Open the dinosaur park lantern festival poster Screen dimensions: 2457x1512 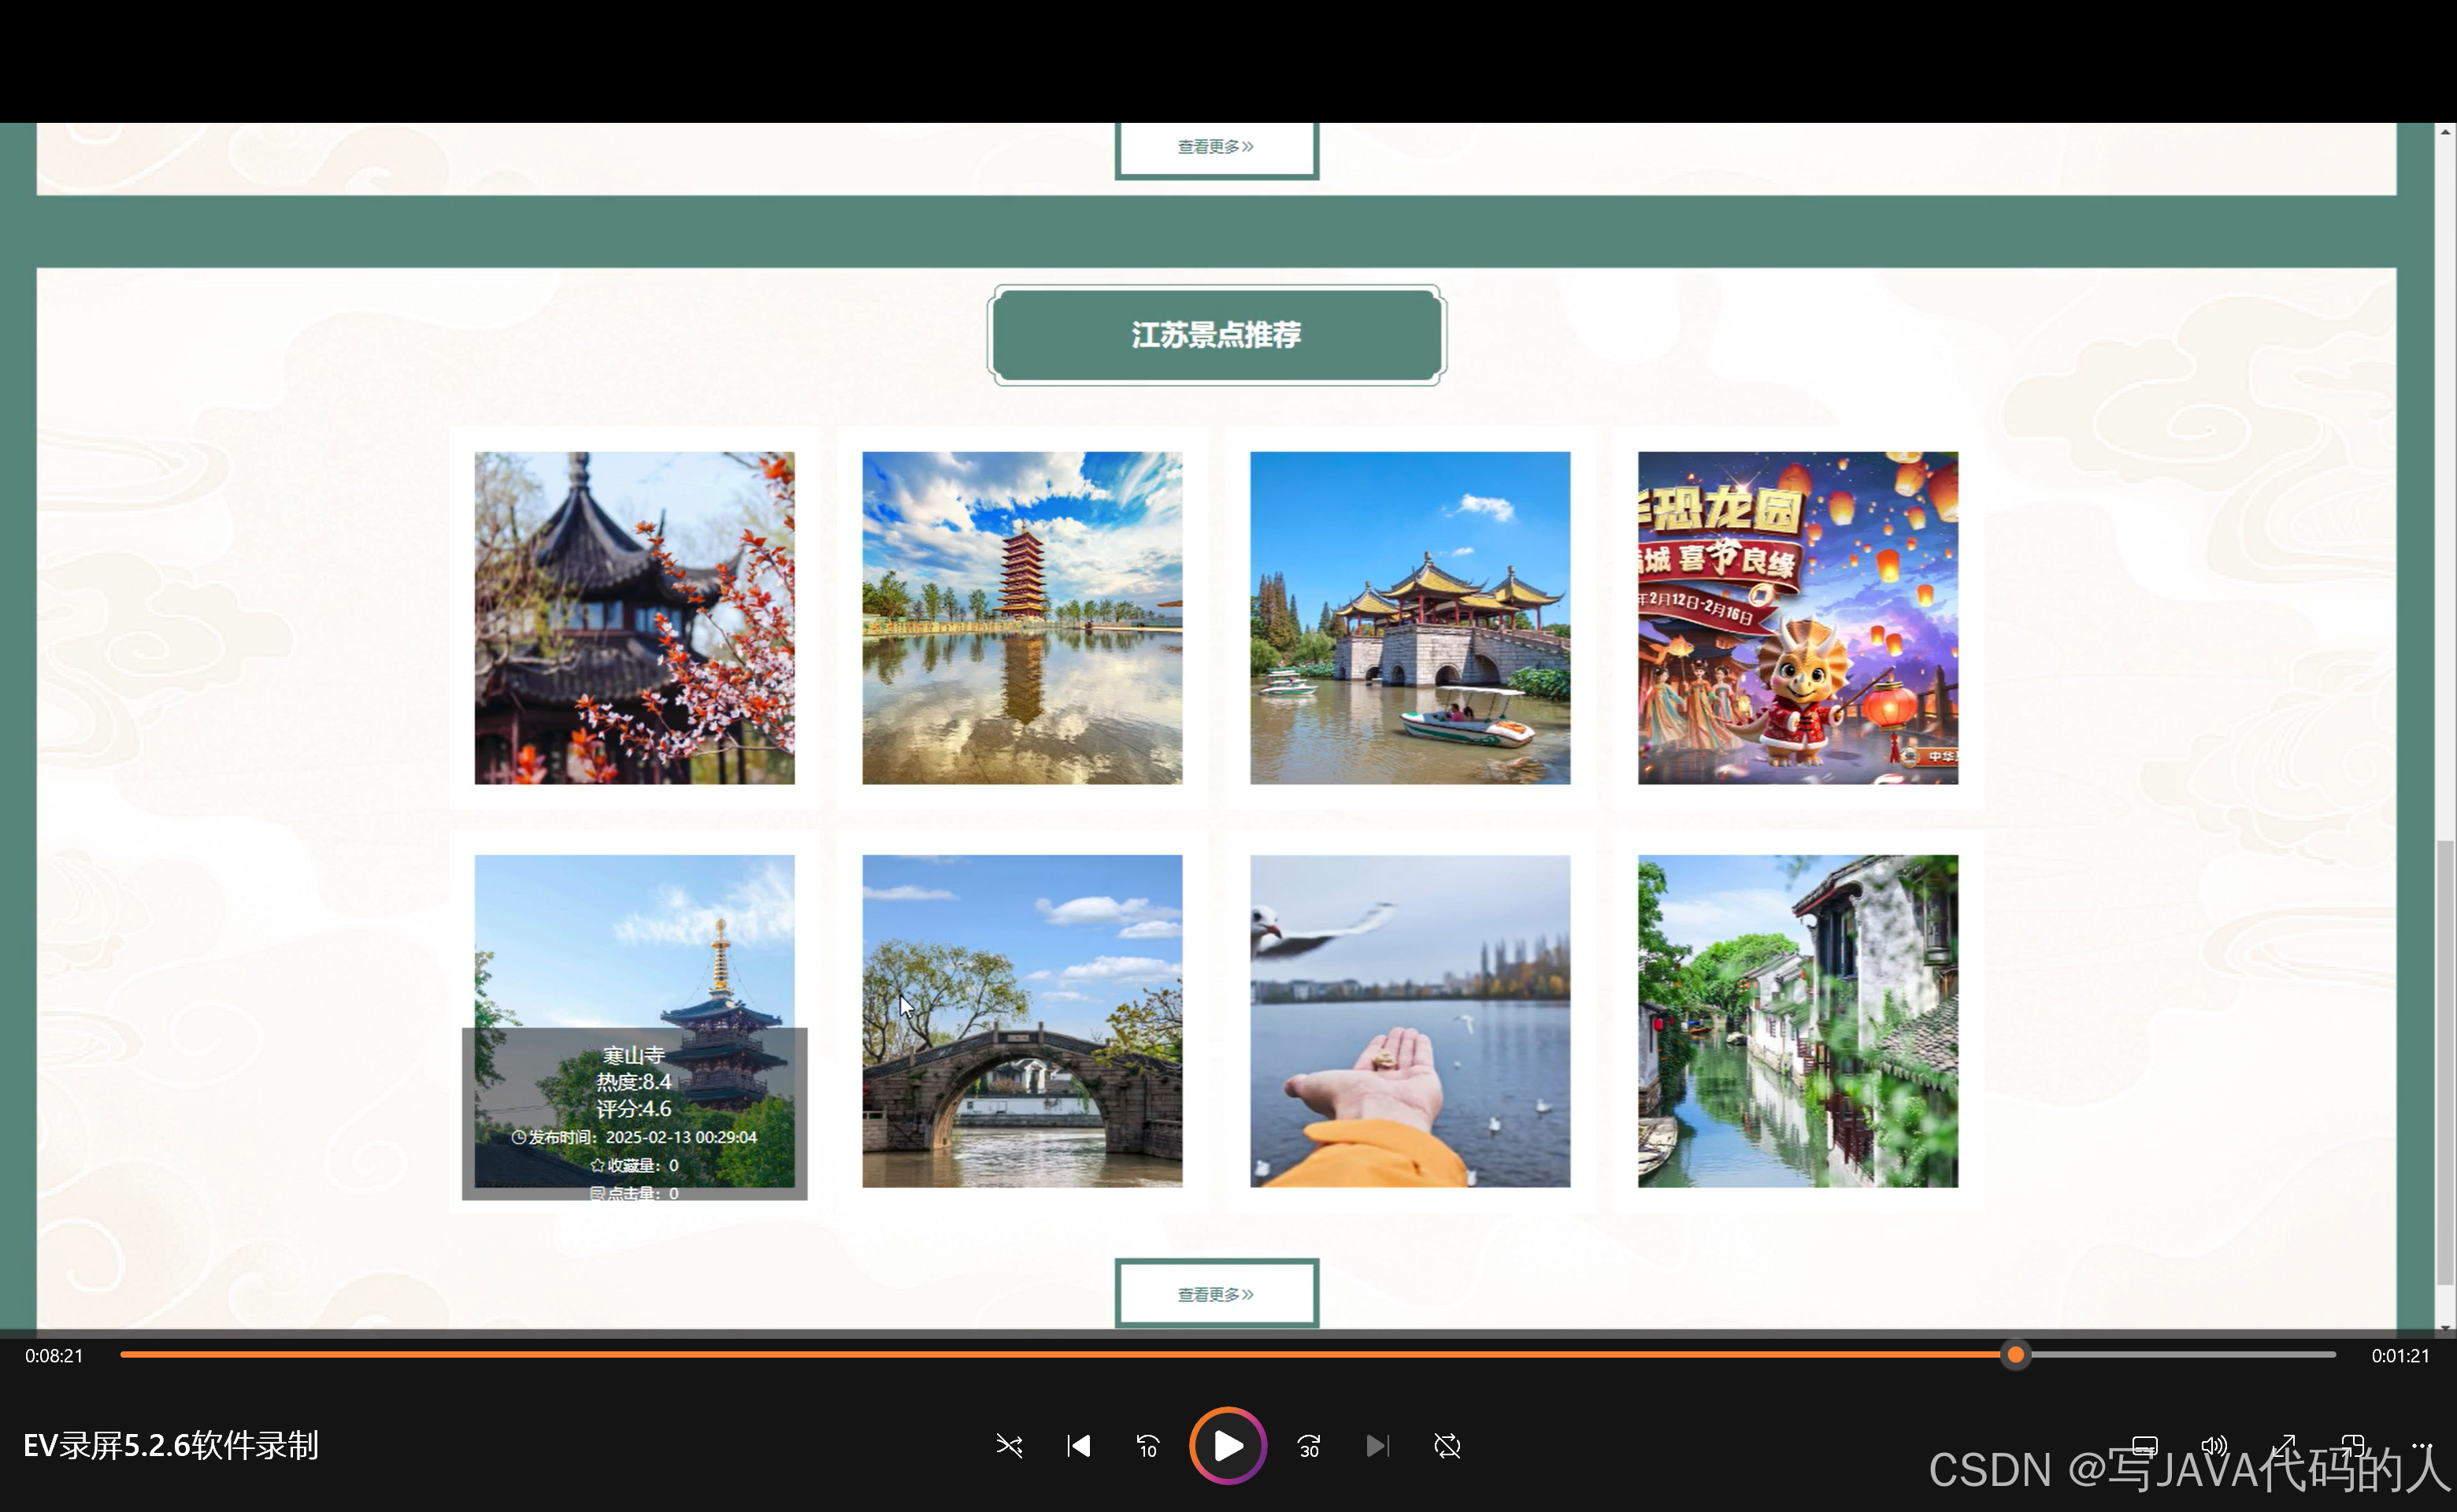point(1798,618)
